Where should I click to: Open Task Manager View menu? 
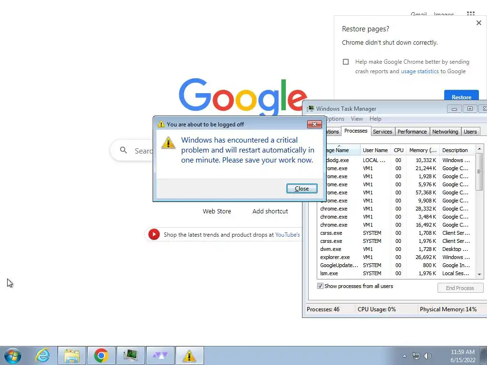click(357, 119)
